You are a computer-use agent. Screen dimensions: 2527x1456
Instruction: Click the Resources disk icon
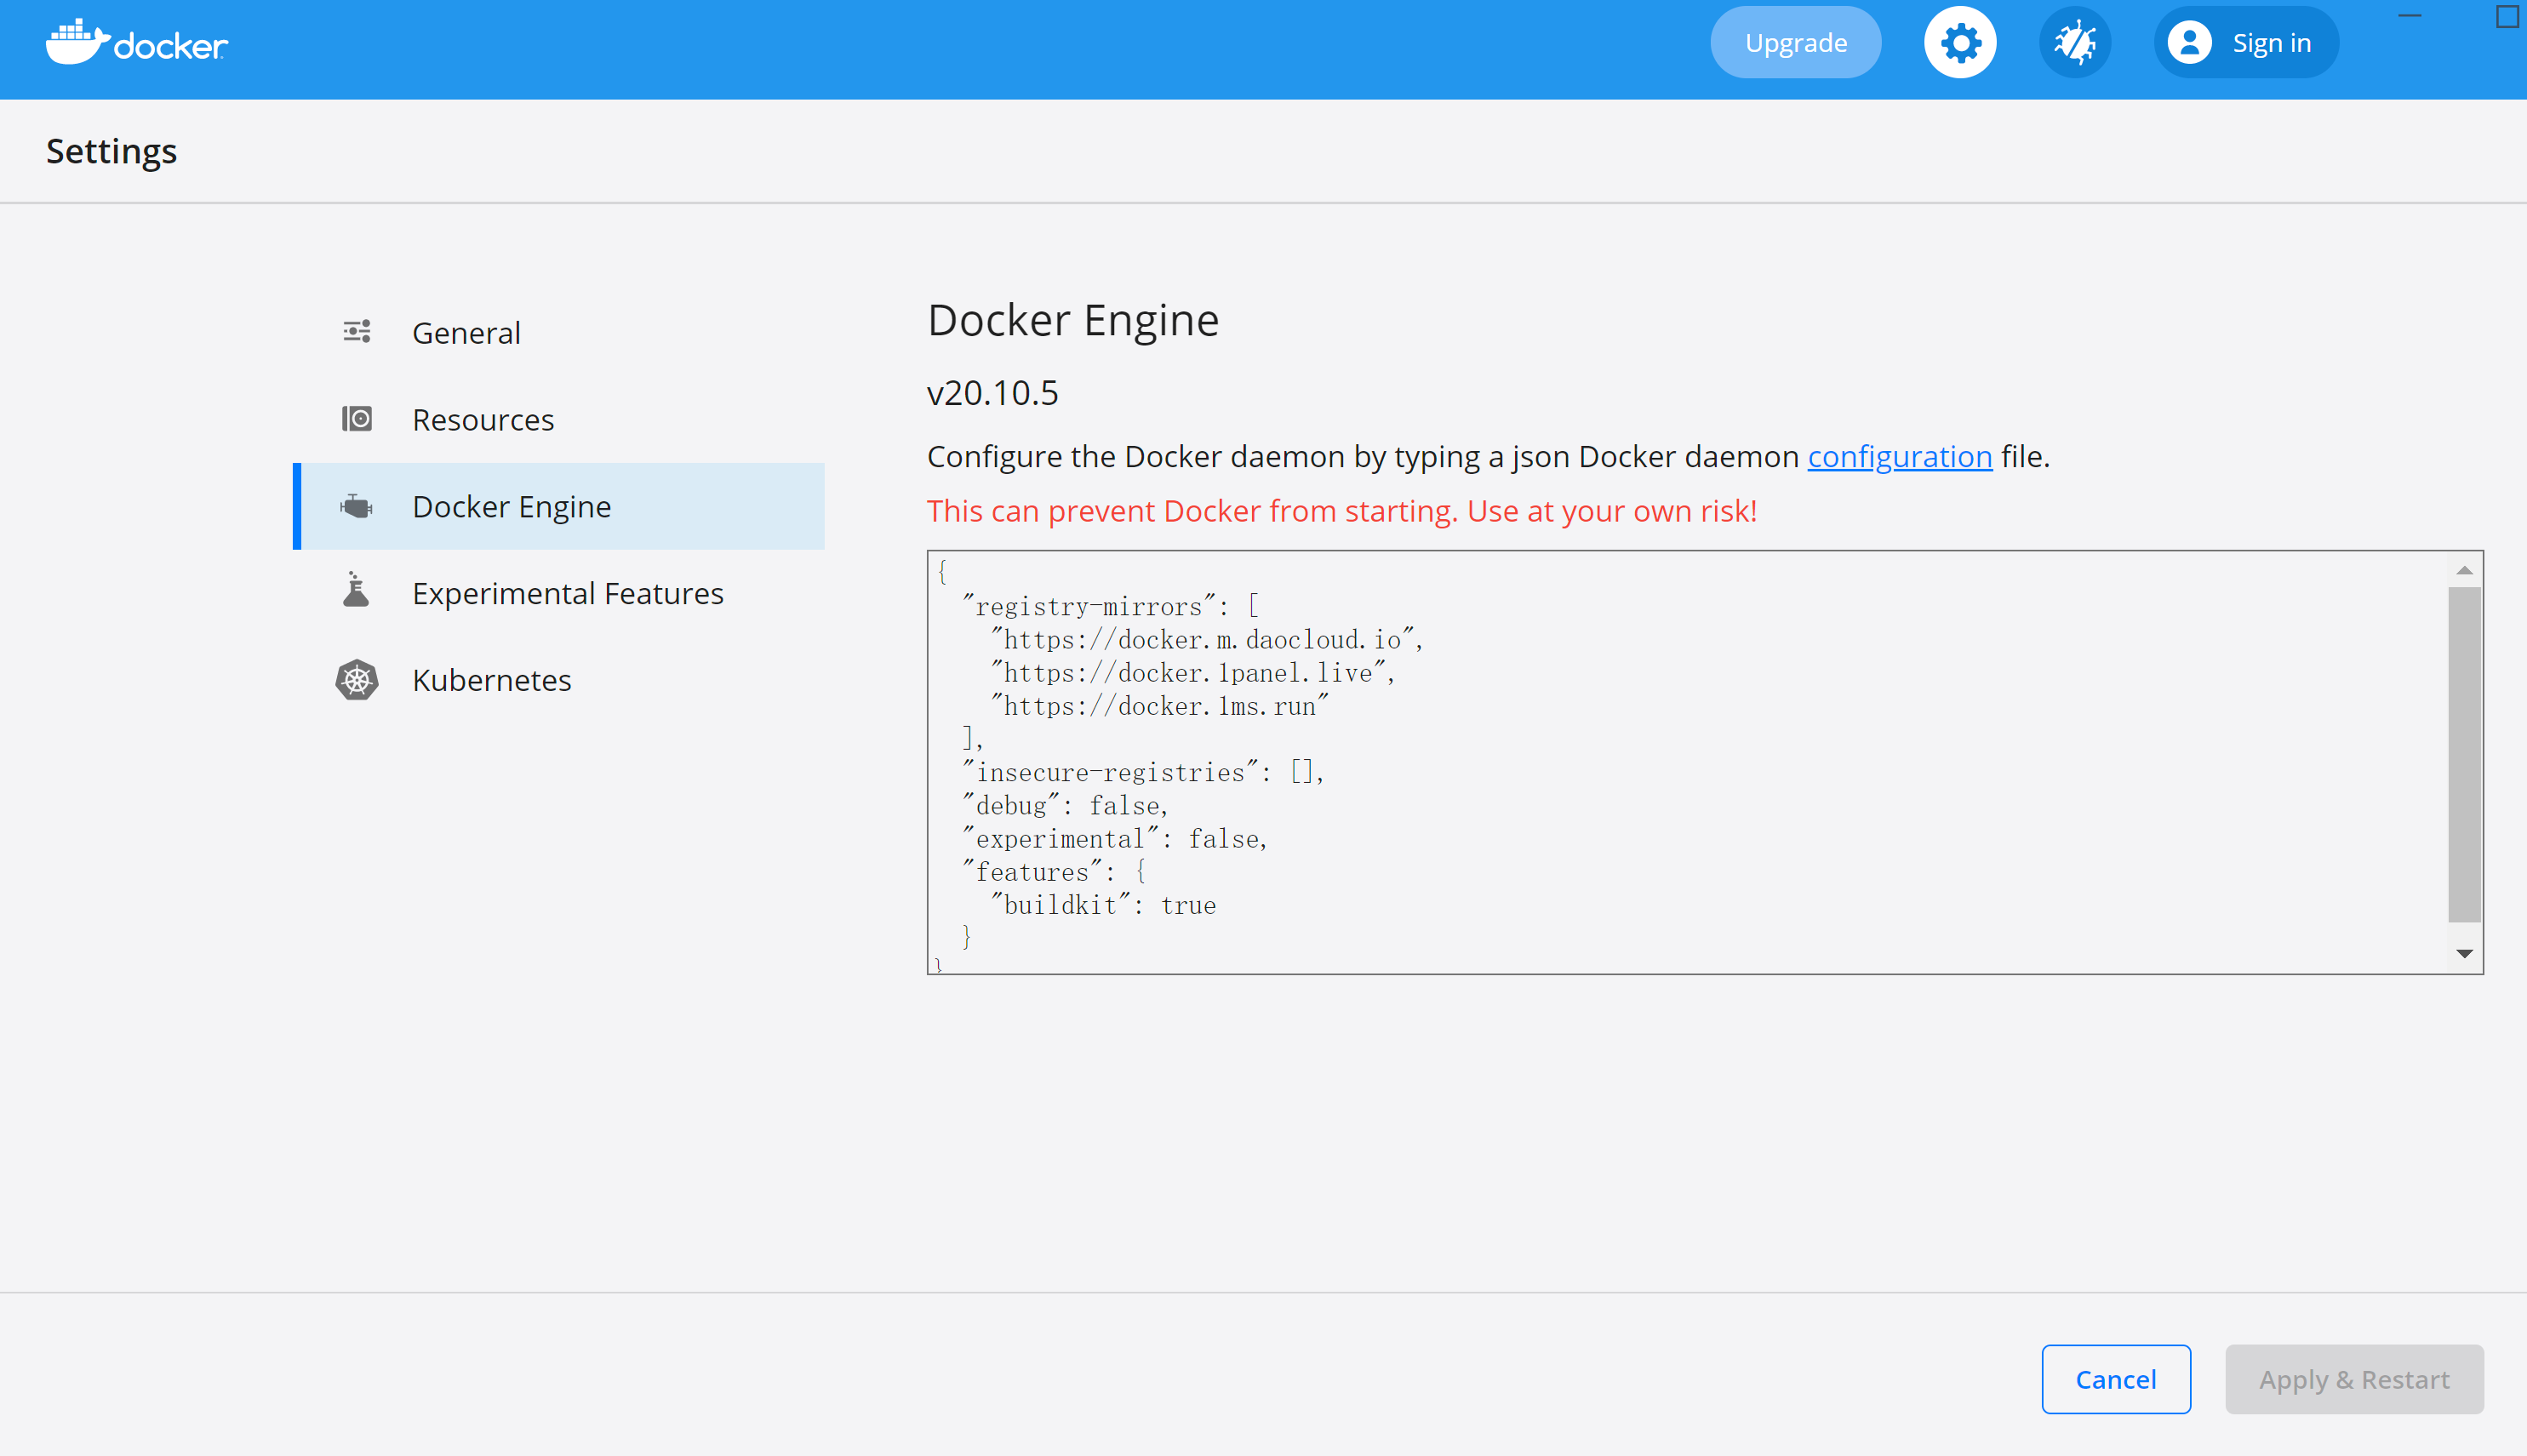[x=357, y=419]
